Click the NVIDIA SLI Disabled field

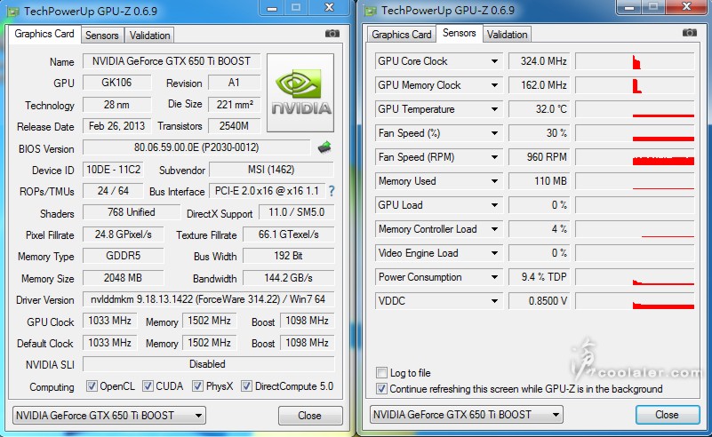click(208, 364)
